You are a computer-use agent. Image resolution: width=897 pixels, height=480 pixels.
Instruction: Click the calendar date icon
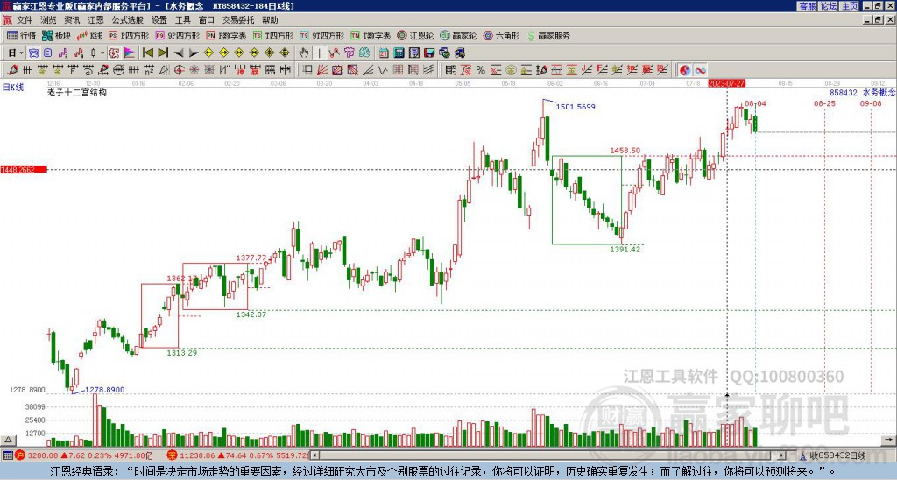[x=384, y=53]
